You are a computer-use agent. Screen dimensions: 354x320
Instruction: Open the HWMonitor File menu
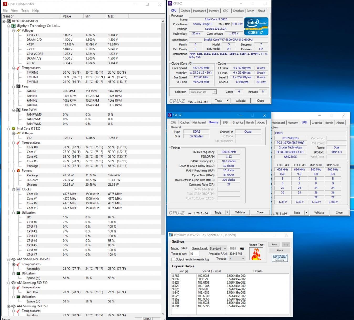click(x=5, y=11)
